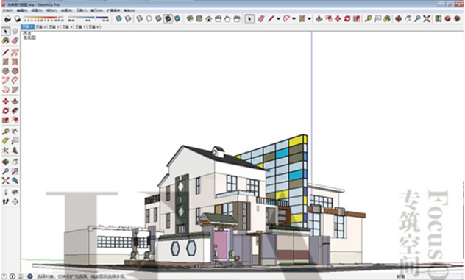The image size is (465, 280).
Task: Switch to Left standard view
Action: pos(237,19)
